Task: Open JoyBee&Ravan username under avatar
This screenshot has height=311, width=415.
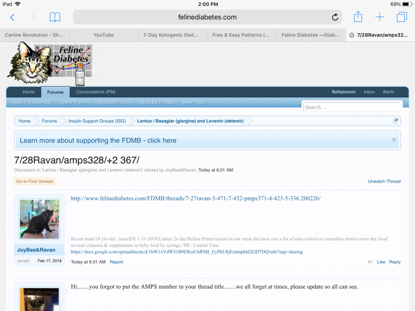Action: [x=36, y=250]
